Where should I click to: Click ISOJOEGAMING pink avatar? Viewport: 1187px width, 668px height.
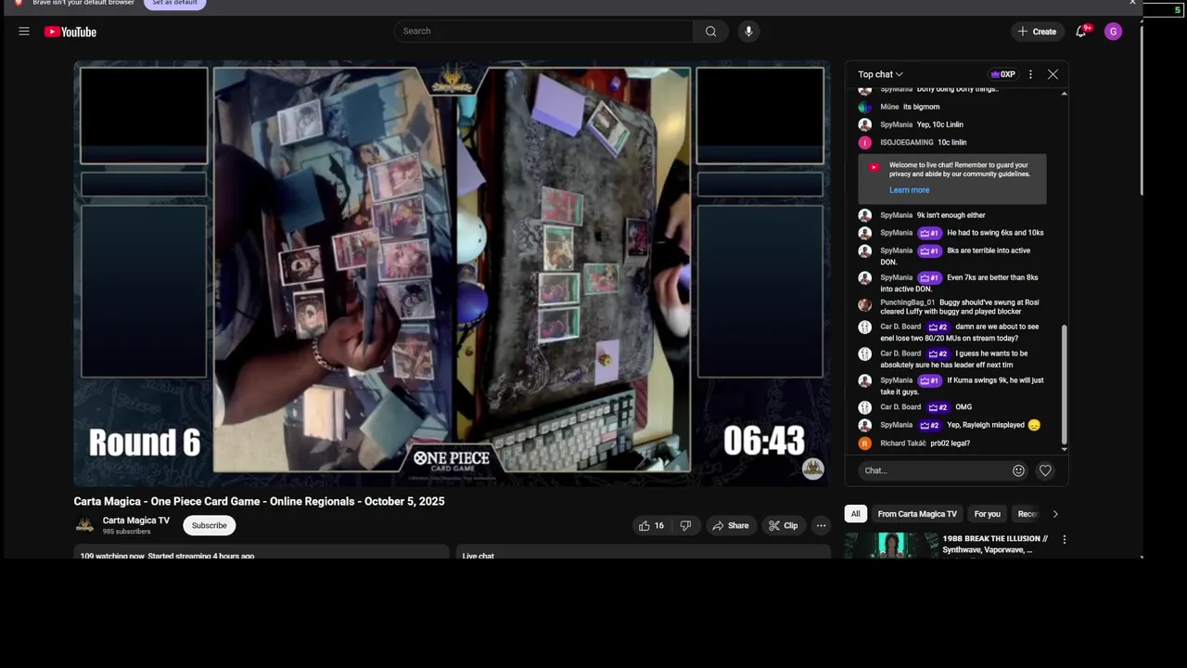tap(864, 143)
